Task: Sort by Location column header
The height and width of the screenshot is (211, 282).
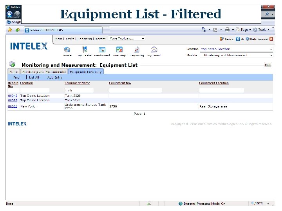Action: [27, 83]
